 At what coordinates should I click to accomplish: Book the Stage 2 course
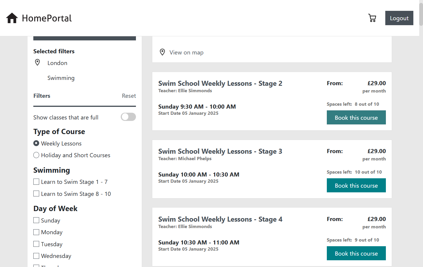(x=356, y=117)
